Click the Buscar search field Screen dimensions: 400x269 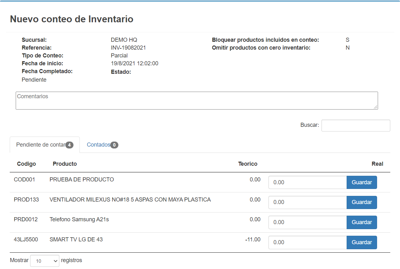(355, 125)
